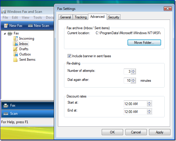Screen dimensions: 176x141
Task: Confirm with the OK button
Action: coord(112,132)
